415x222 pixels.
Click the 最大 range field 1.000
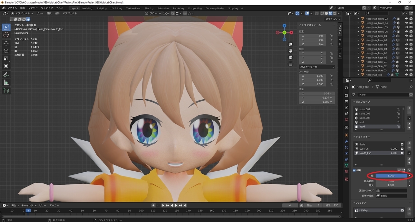pyautogui.click(x=391, y=185)
